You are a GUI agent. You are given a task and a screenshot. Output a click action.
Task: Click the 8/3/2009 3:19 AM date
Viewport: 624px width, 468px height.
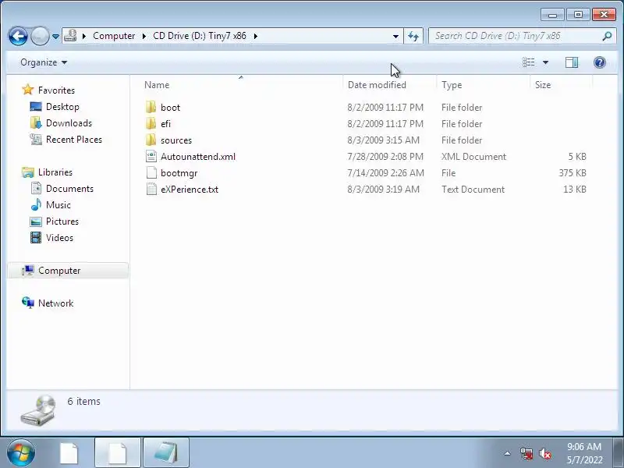point(383,189)
